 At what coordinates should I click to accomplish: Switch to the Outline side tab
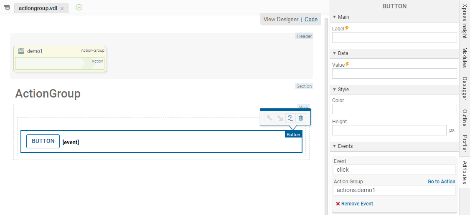(465, 117)
